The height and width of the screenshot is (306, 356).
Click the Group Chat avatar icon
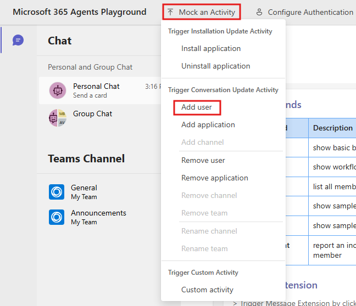(x=58, y=118)
